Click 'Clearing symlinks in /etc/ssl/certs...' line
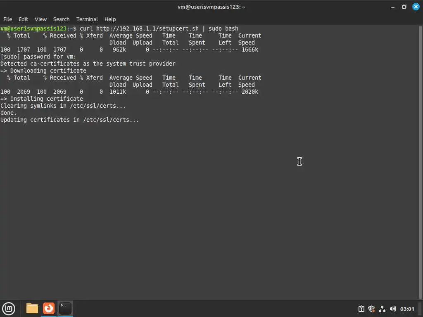Screen dimensions: 423x317 pos(63,106)
